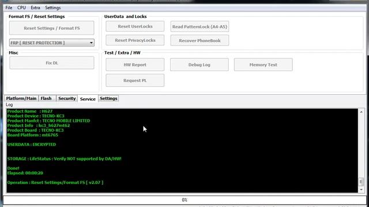Switch to the Flash tab
Viewport: 369px width, 207px height.
click(46, 98)
